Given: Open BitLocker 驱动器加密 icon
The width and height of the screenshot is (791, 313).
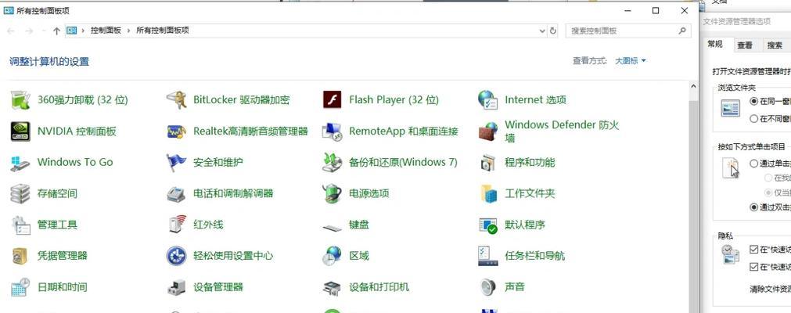Looking at the screenshot, I should (x=177, y=100).
